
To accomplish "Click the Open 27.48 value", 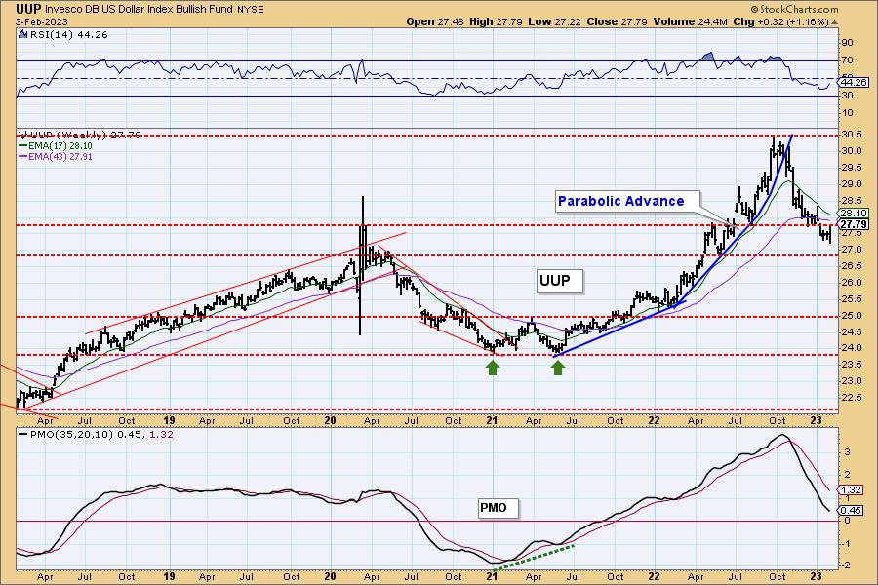I will [435, 21].
